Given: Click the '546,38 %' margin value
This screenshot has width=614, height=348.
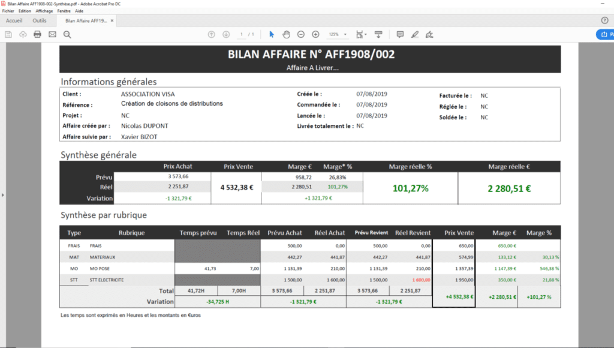Looking at the screenshot, I should [549, 268].
